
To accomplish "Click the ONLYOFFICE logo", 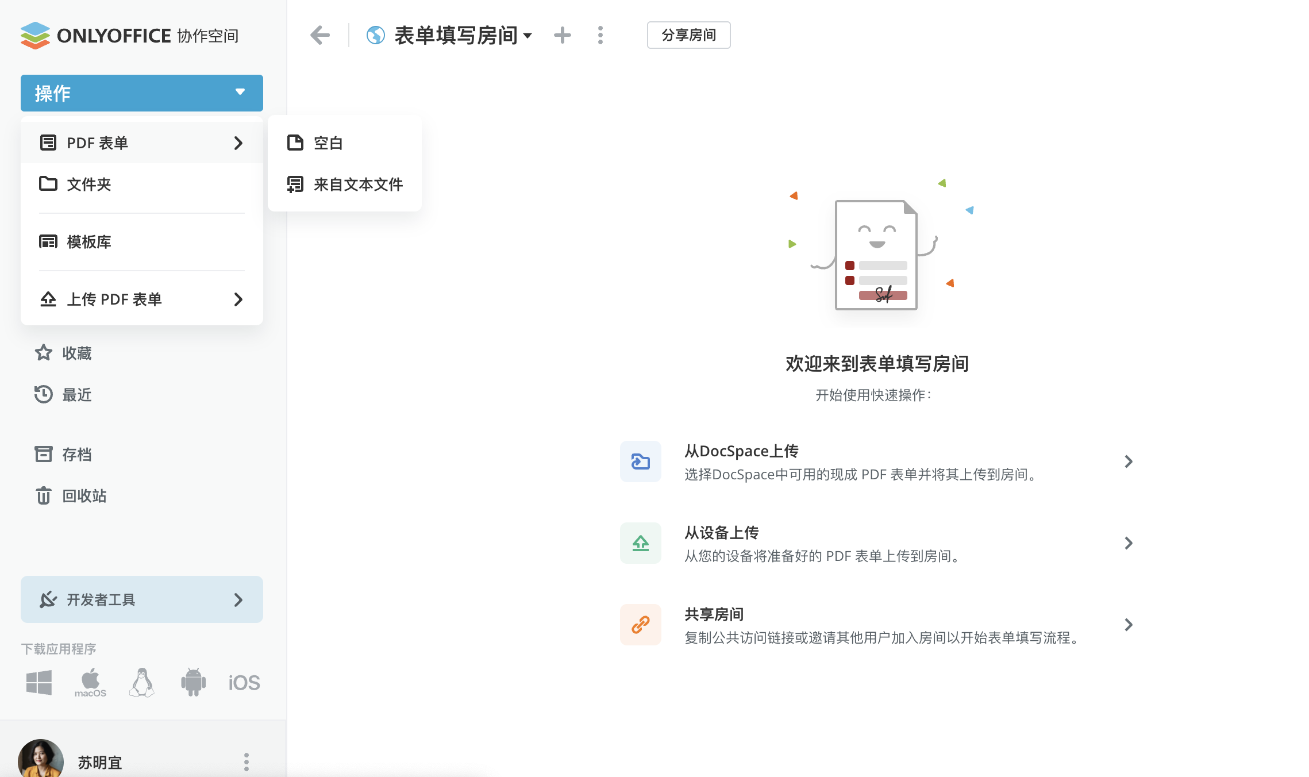I will click(129, 36).
